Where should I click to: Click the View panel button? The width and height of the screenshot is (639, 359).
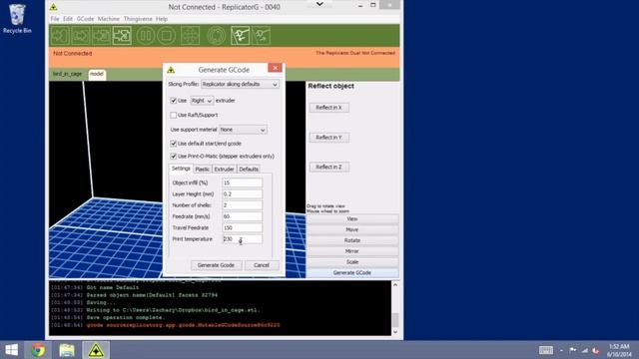(352, 219)
